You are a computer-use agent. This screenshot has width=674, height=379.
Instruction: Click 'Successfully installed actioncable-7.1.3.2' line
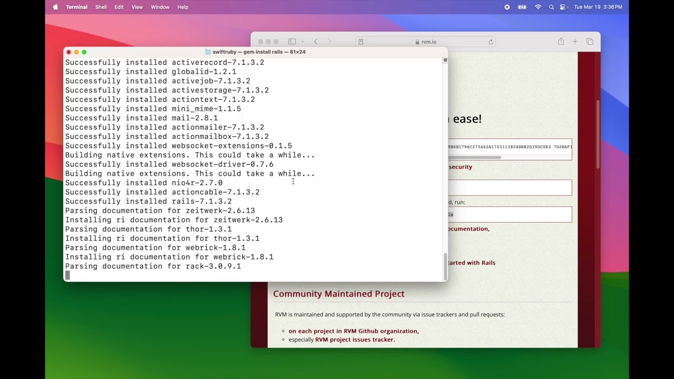click(x=162, y=192)
